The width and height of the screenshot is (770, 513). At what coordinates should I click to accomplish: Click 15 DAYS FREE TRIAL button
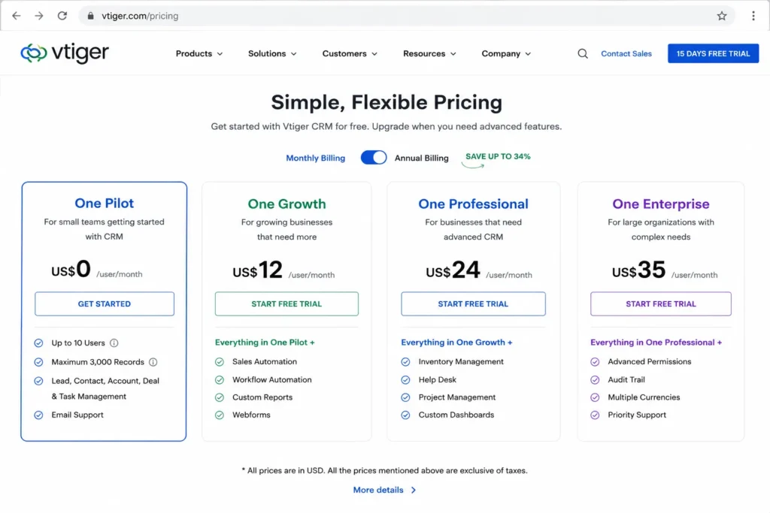pyautogui.click(x=713, y=53)
